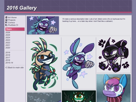Open the 2019 gallery year
Image resolution: width=136 pixels, height=102 pixels.
[8, 52]
